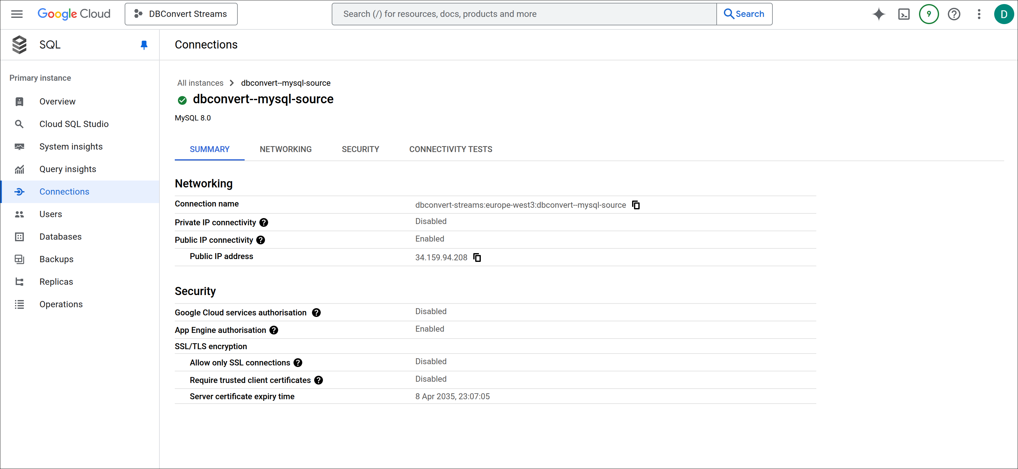Click the Google Cloud logo
The image size is (1018, 469).
click(x=74, y=14)
